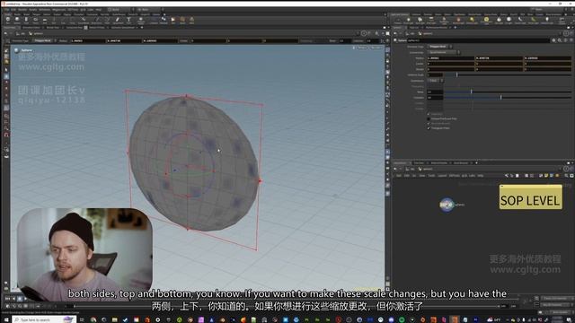The height and width of the screenshot is (323, 575).
Task: Open the Orientation dropdown
Action: click(435, 81)
